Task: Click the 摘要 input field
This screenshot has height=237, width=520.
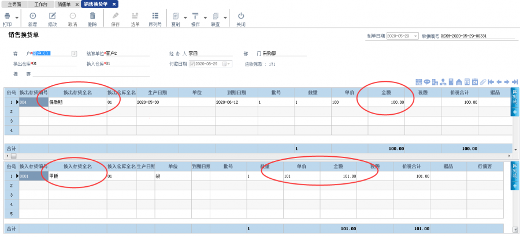Action: click(x=91, y=74)
